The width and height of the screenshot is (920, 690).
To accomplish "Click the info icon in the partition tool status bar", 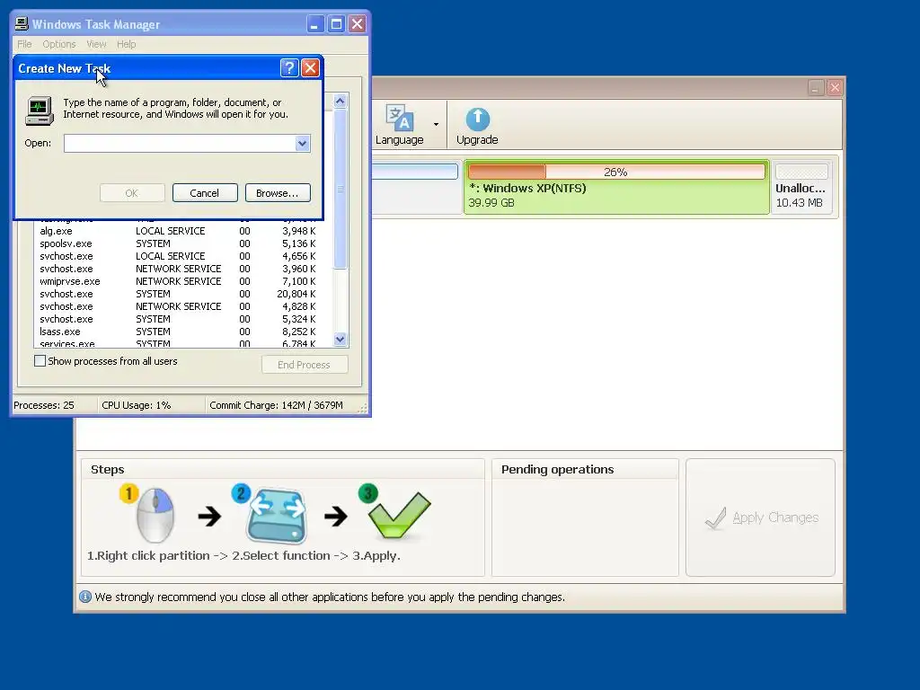I will pos(85,597).
